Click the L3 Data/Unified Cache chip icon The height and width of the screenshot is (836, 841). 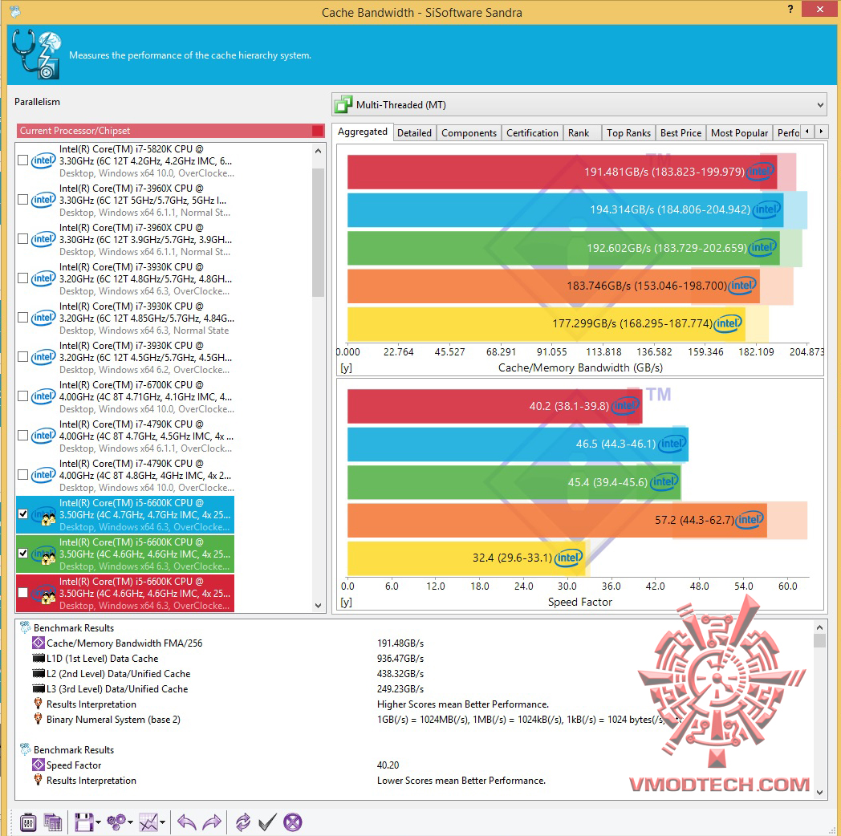coord(39,688)
